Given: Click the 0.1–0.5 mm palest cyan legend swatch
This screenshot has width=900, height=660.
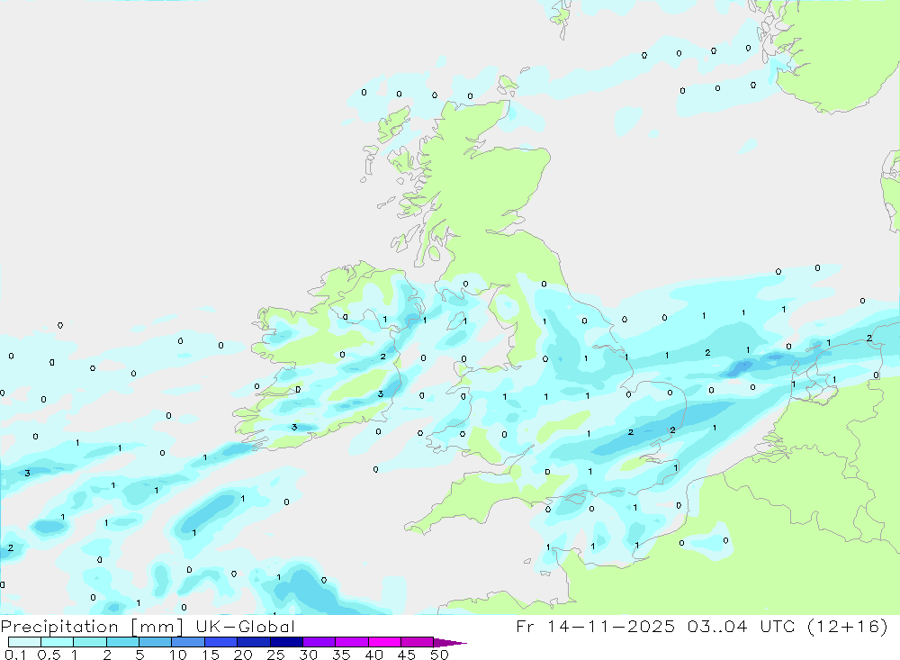Looking at the screenshot, I should coord(24,642).
